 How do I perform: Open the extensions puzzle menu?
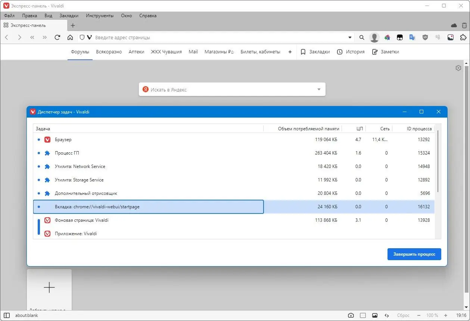coord(463,37)
